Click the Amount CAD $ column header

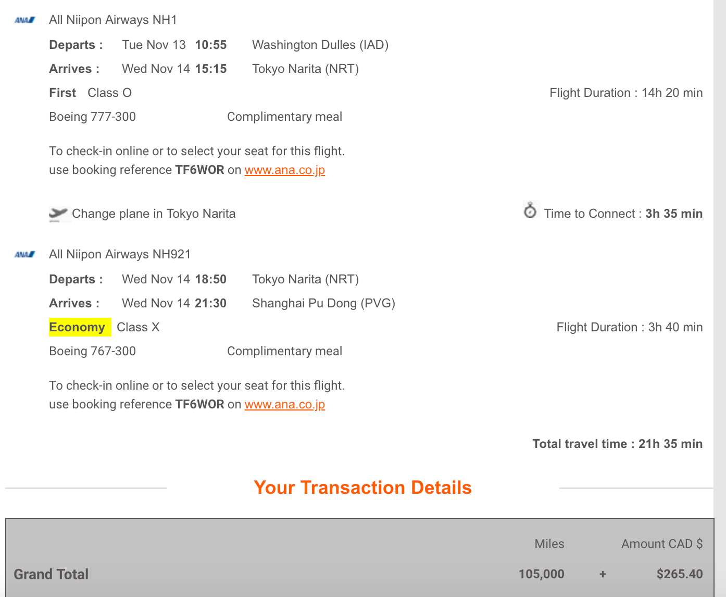pos(661,544)
